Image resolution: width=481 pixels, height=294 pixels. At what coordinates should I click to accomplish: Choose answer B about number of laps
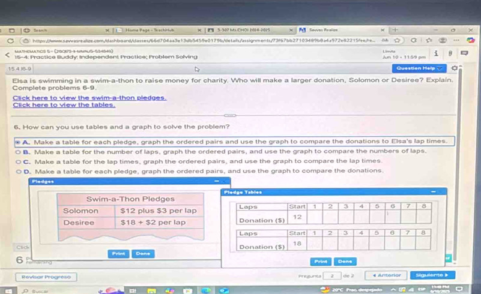(19, 151)
